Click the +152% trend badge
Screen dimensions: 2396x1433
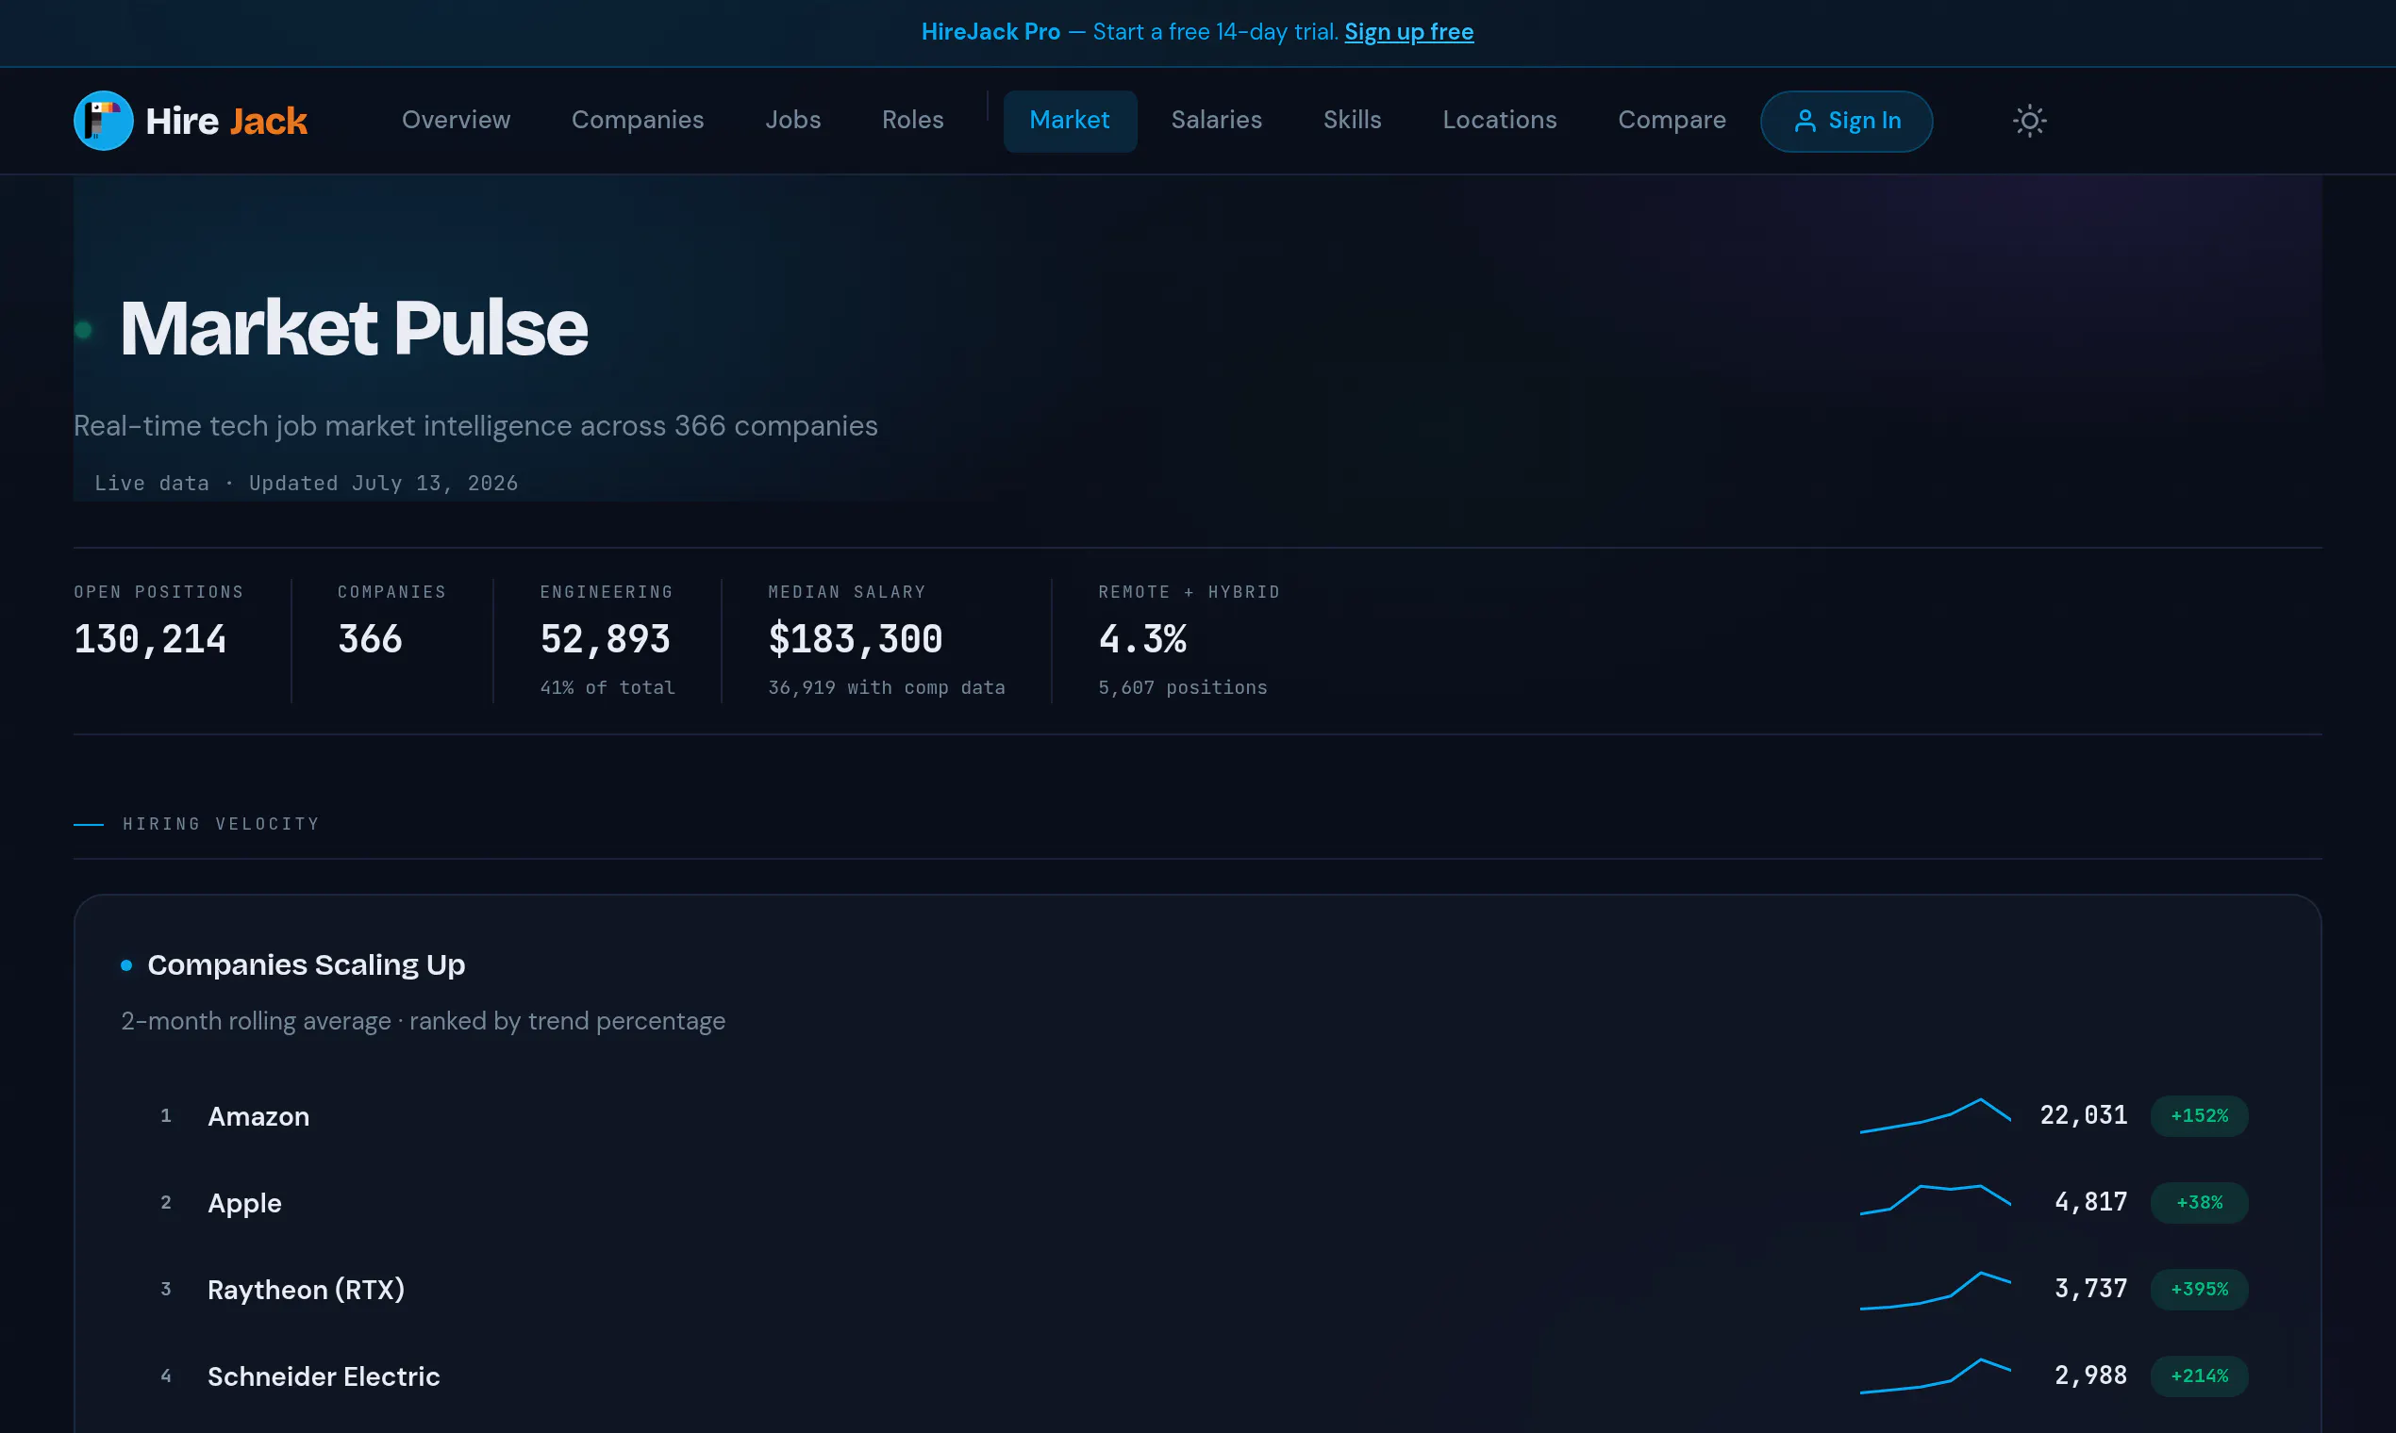2199,1116
